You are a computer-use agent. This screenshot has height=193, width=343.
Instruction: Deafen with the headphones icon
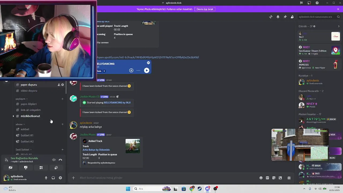53,178
